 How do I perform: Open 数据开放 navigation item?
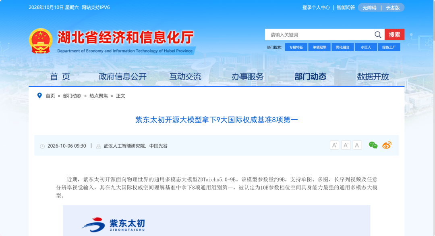(373, 76)
